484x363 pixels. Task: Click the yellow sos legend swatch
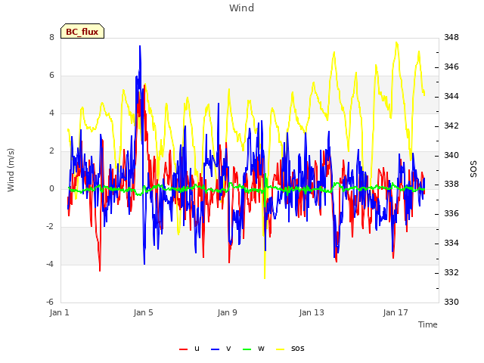[281, 349]
